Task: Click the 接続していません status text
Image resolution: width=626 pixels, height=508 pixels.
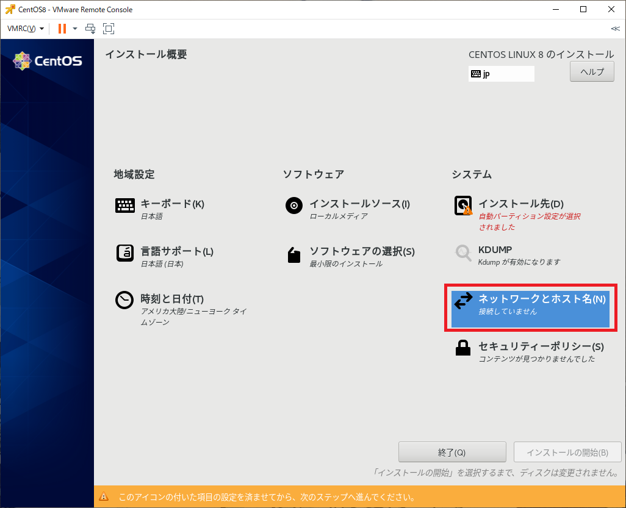Action: pos(508,311)
